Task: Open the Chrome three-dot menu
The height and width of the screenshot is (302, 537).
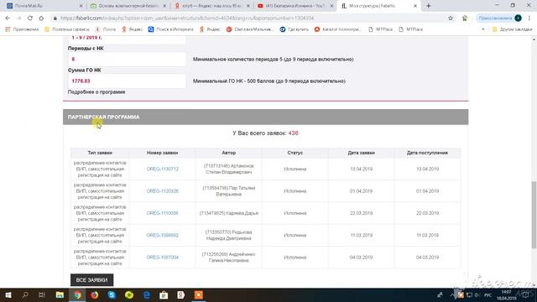Action: tap(529, 18)
